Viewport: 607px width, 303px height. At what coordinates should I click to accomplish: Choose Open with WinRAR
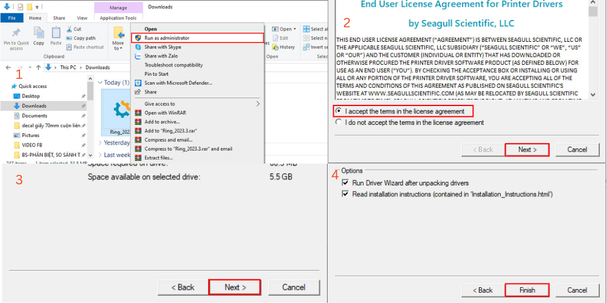(x=198, y=113)
